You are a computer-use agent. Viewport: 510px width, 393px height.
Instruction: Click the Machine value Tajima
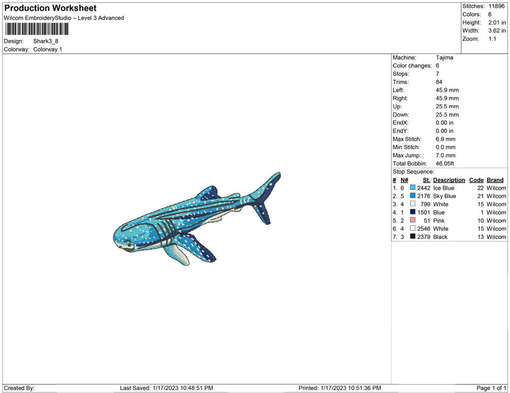click(x=444, y=57)
